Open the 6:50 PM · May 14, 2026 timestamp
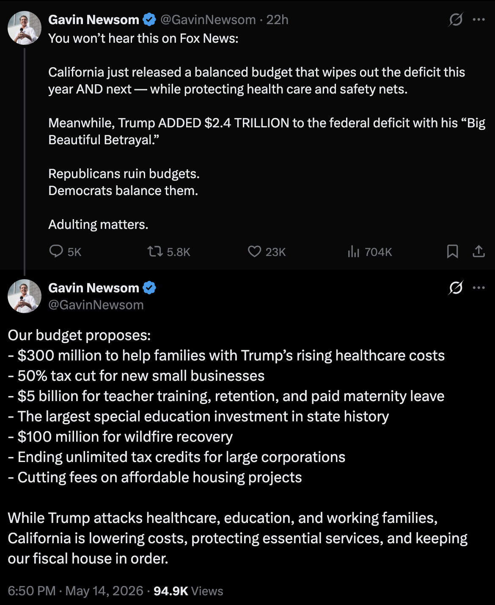Screen dimensions: 495x605 [76, 591]
